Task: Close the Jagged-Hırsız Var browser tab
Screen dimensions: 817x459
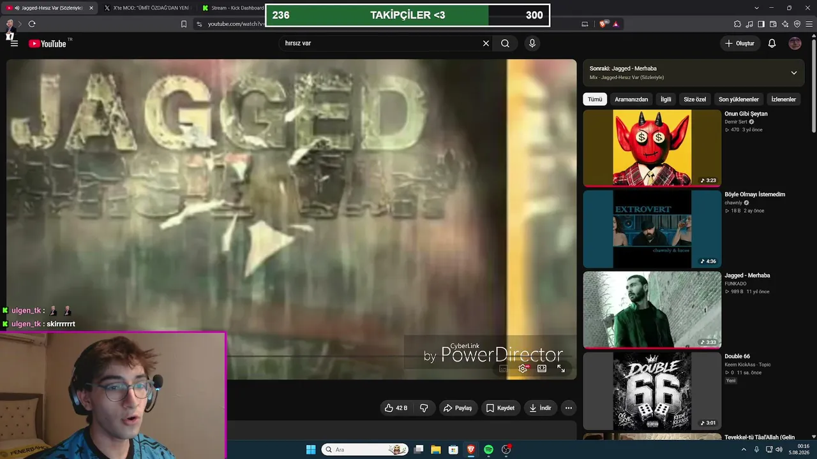Action: (x=91, y=8)
